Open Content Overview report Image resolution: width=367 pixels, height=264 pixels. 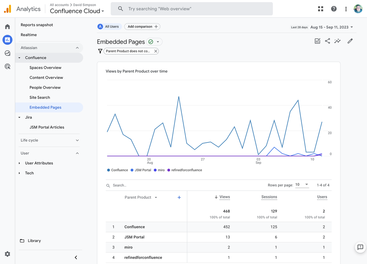click(46, 77)
